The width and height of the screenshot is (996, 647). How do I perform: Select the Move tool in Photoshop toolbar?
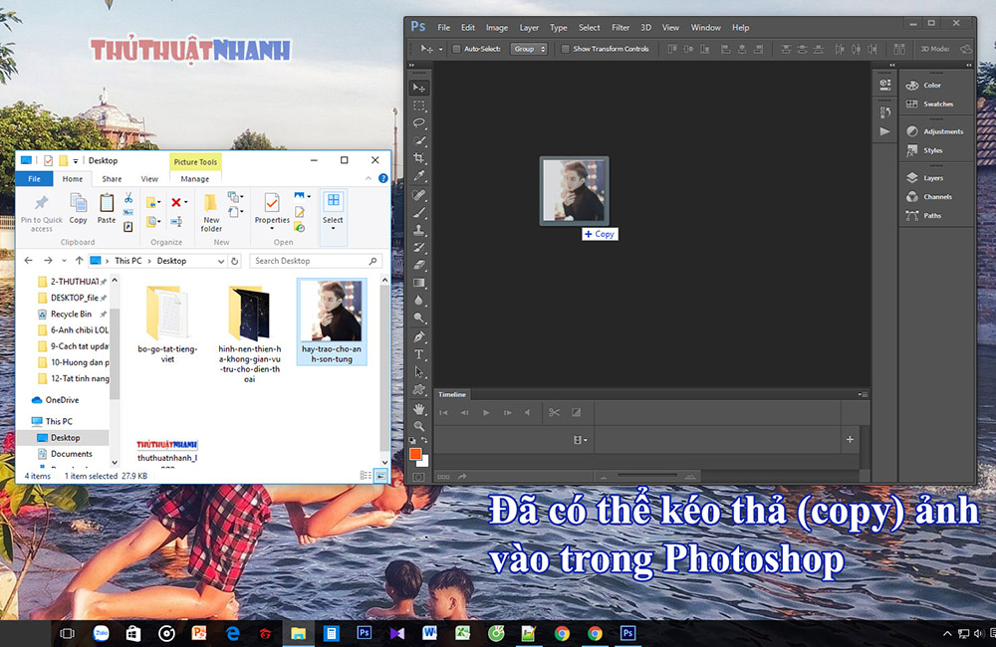tap(419, 88)
